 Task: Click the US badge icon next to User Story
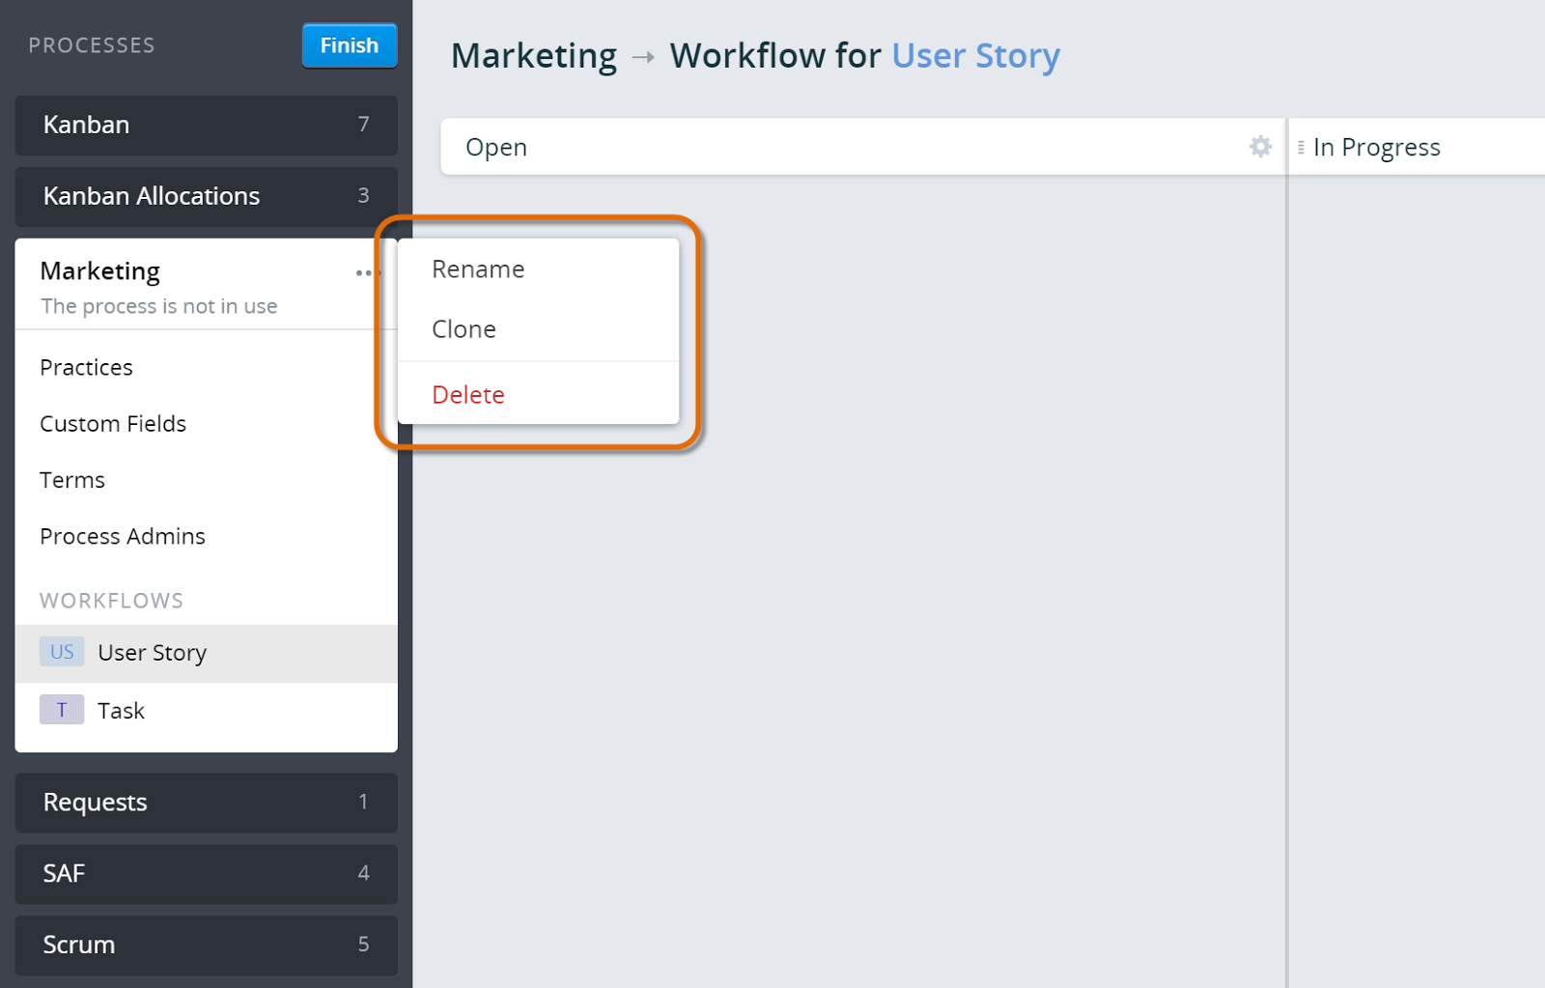pos(61,652)
